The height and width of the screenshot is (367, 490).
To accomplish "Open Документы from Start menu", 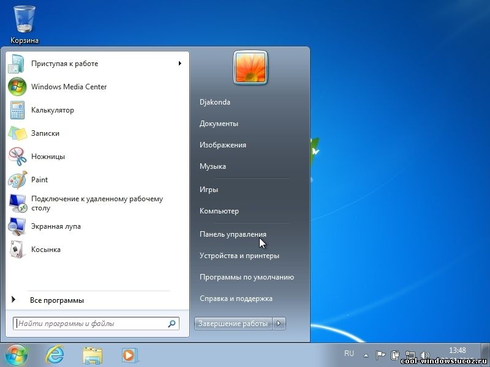I will click(x=219, y=124).
